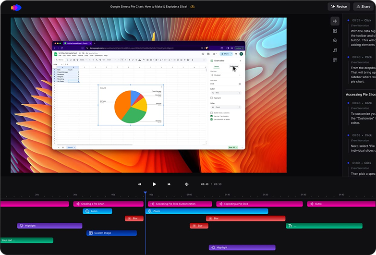Click the cloud save status icon
The image size is (376, 255).
tap(193, 7)
